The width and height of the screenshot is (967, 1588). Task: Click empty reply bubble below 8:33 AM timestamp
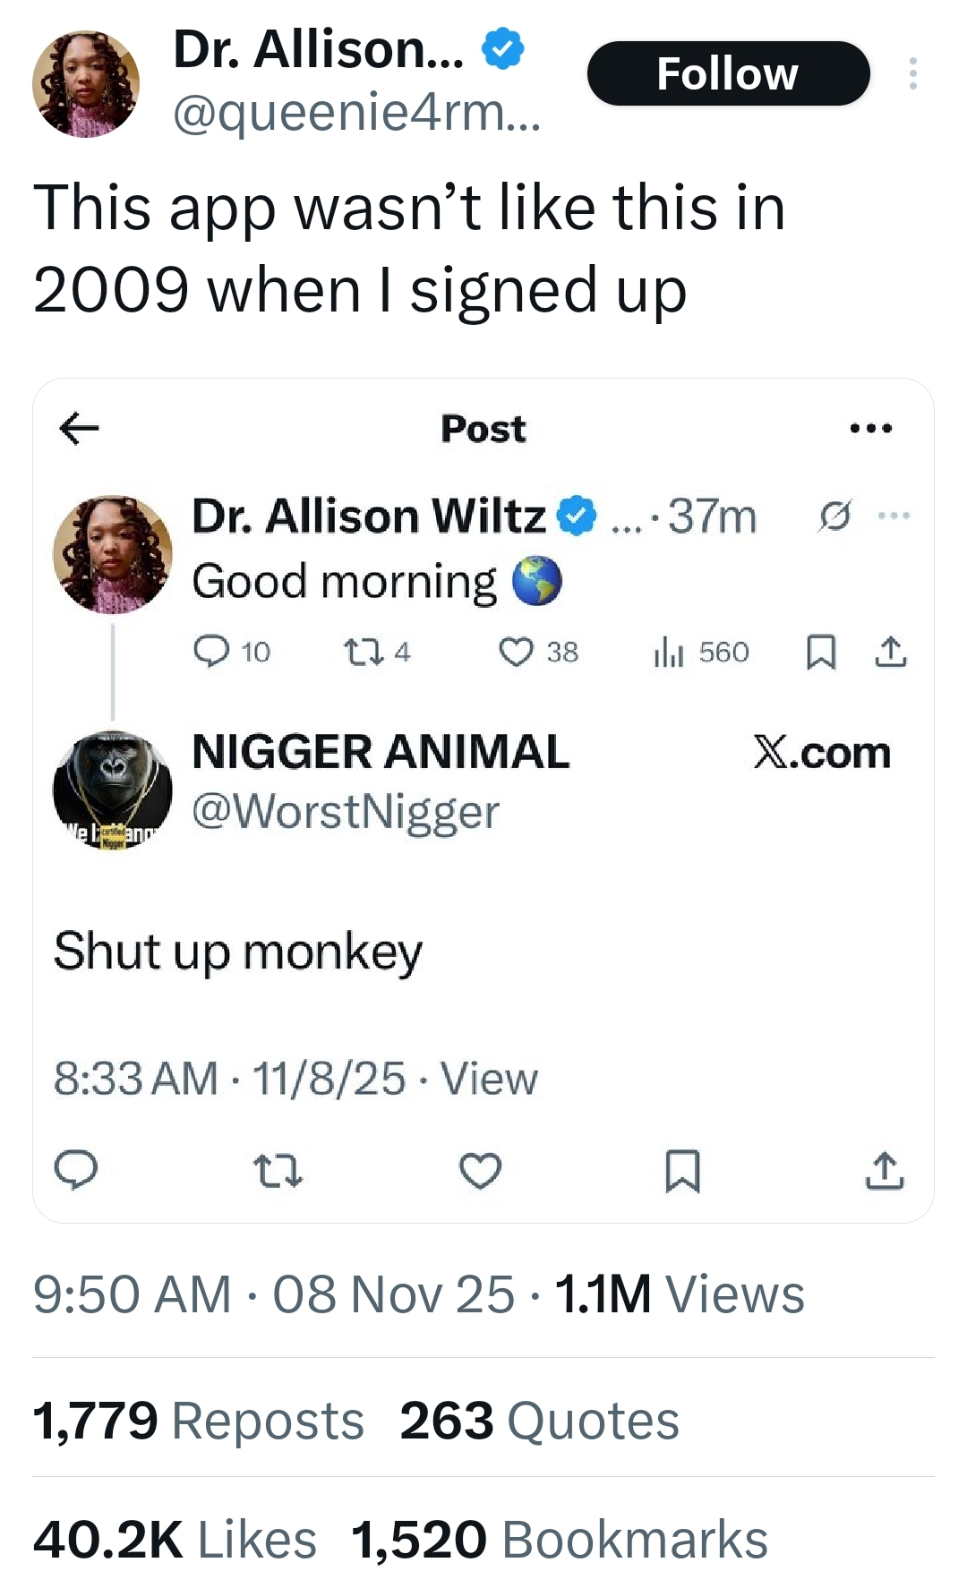coord(76,1170)
